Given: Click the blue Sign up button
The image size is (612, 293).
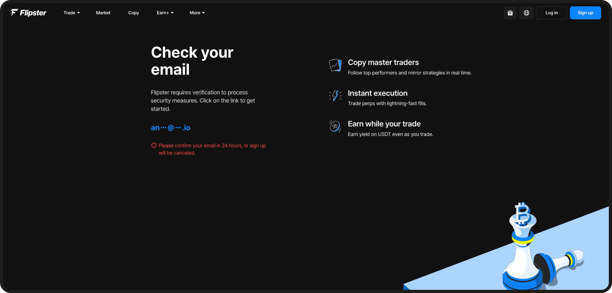Looking at the screenshot, I should (x=585, y=13).
